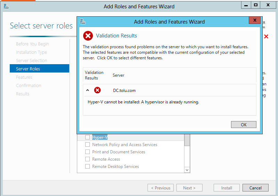
Task: Click the red X error mark in the main wizard
Action: click(x=266, y=36)
